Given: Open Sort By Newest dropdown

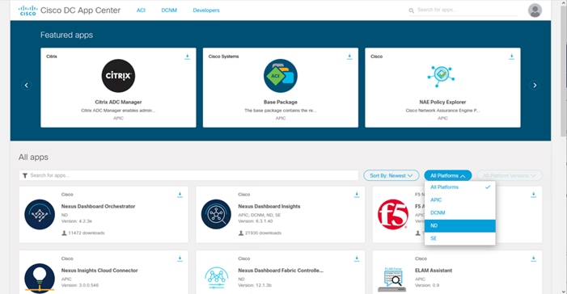Looking at the screenshot, I should click(391, 175).
